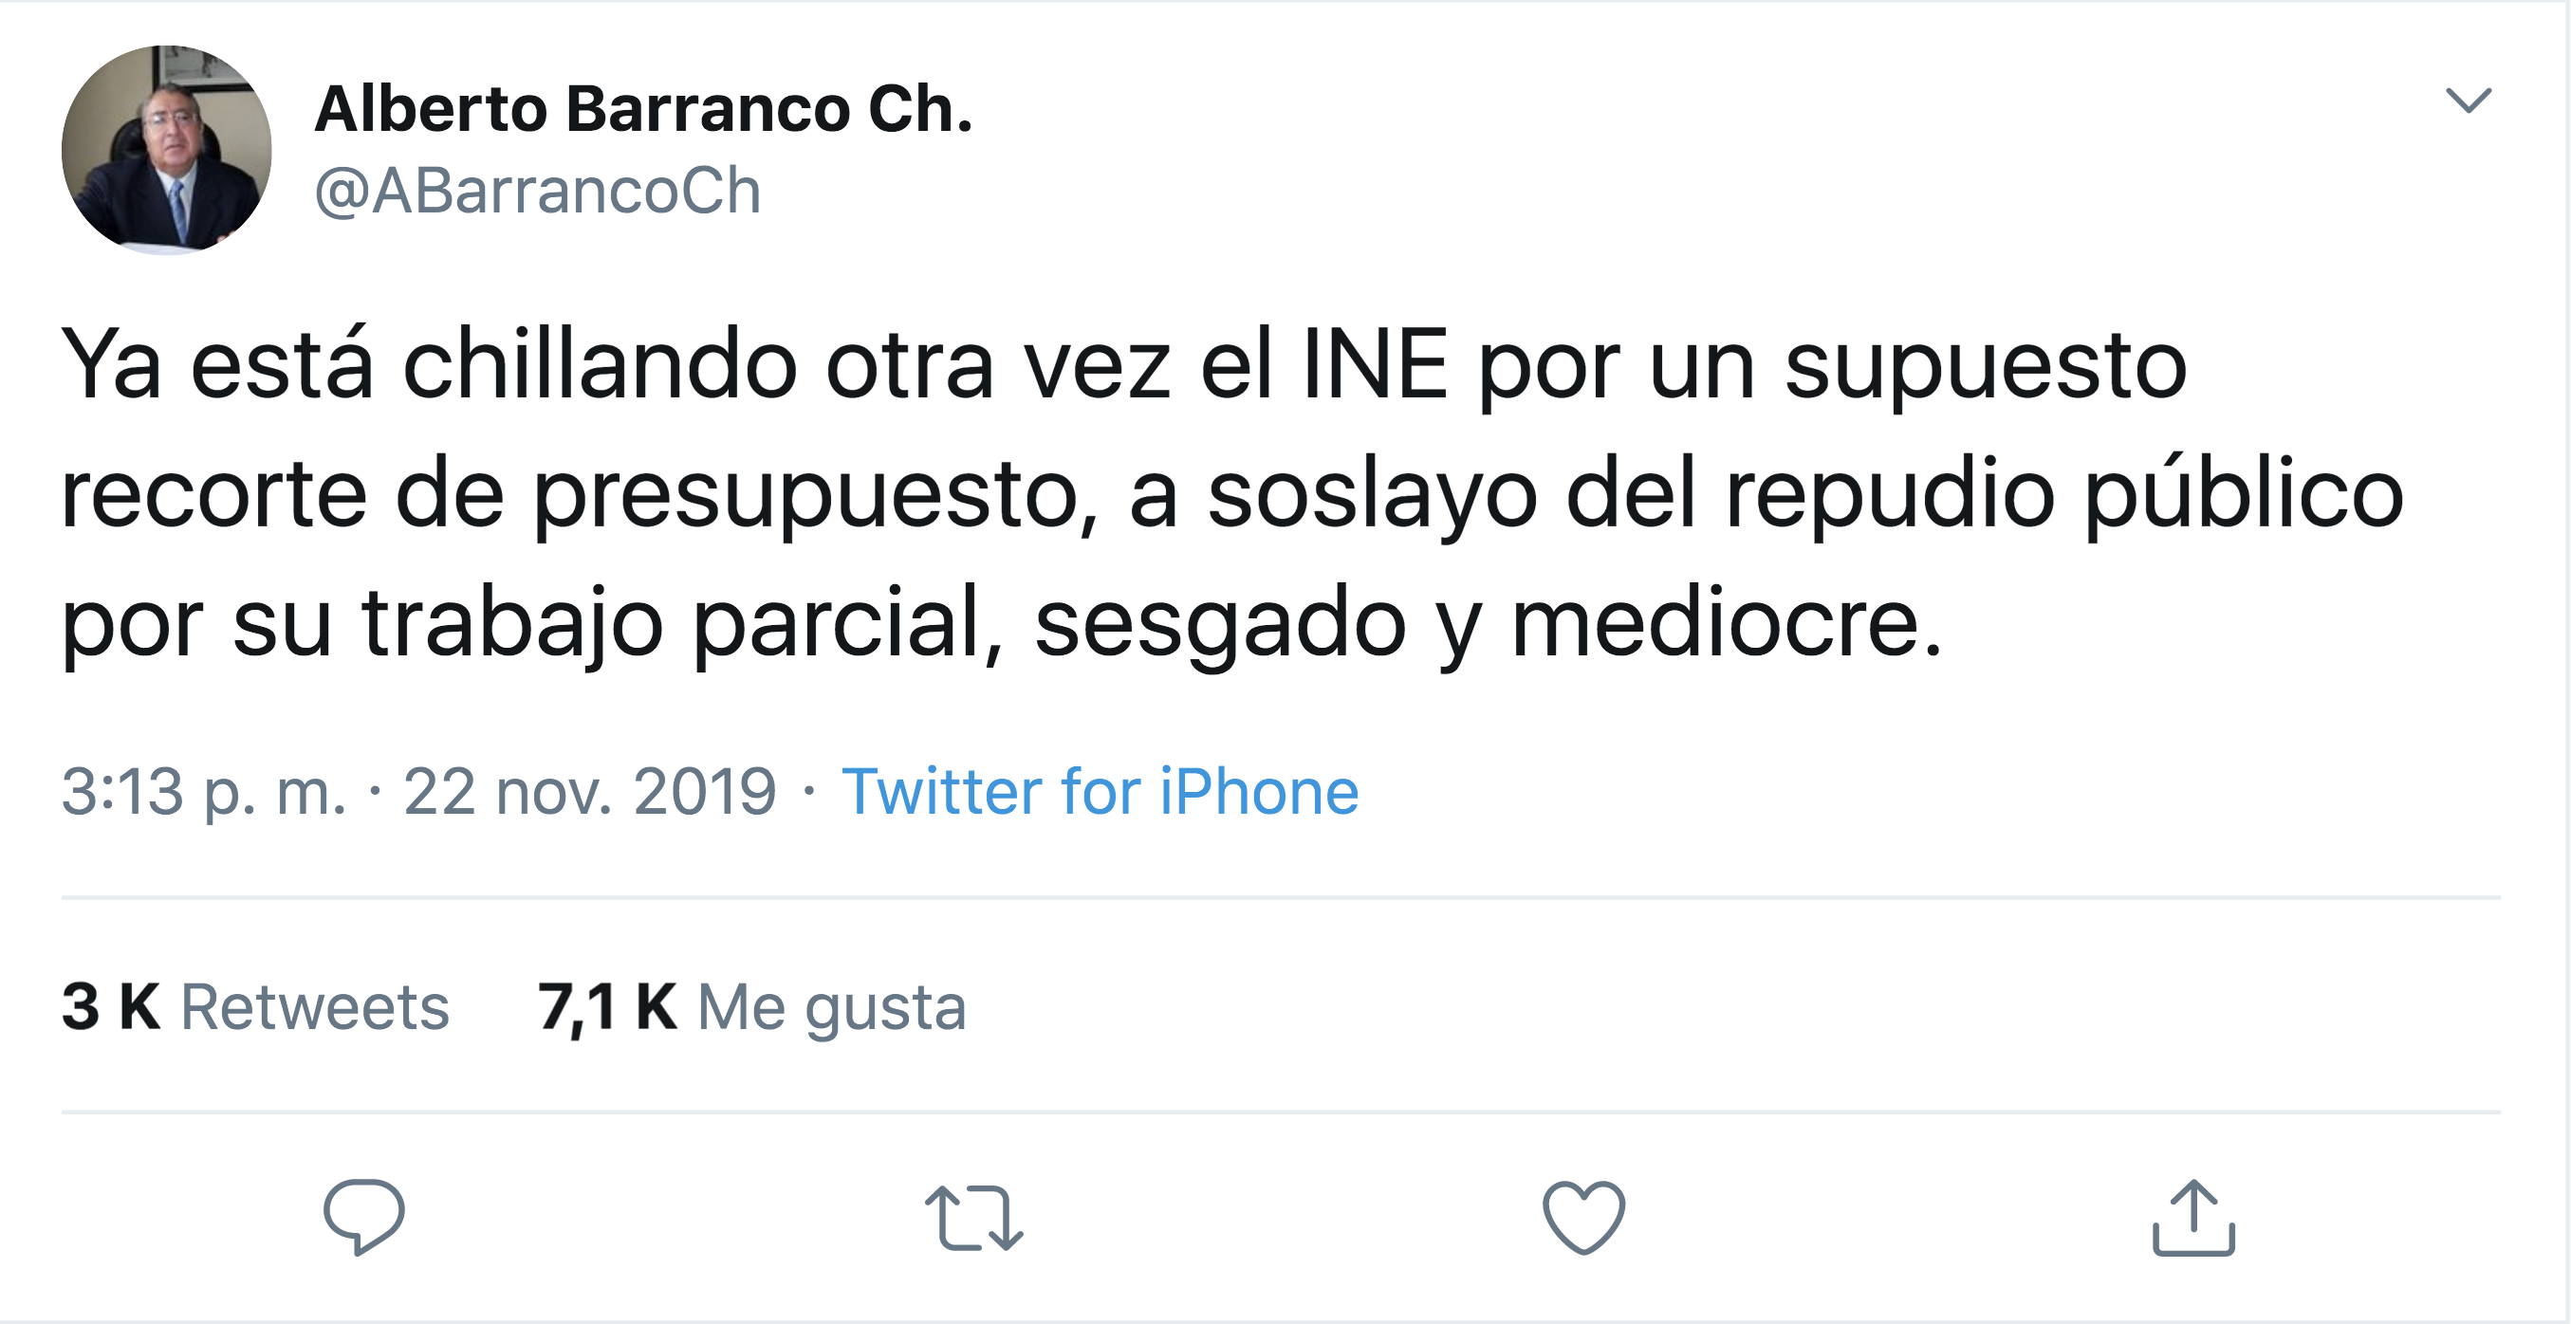Click the bold 7,1 K likes count
Image resolution: width=2571 pixels, height=1324 pixels.
[607, 1006]
